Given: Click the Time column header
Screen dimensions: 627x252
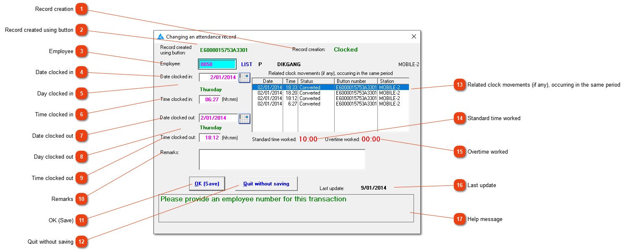Looking at the screenshot, I should click(x=291, y=81).
